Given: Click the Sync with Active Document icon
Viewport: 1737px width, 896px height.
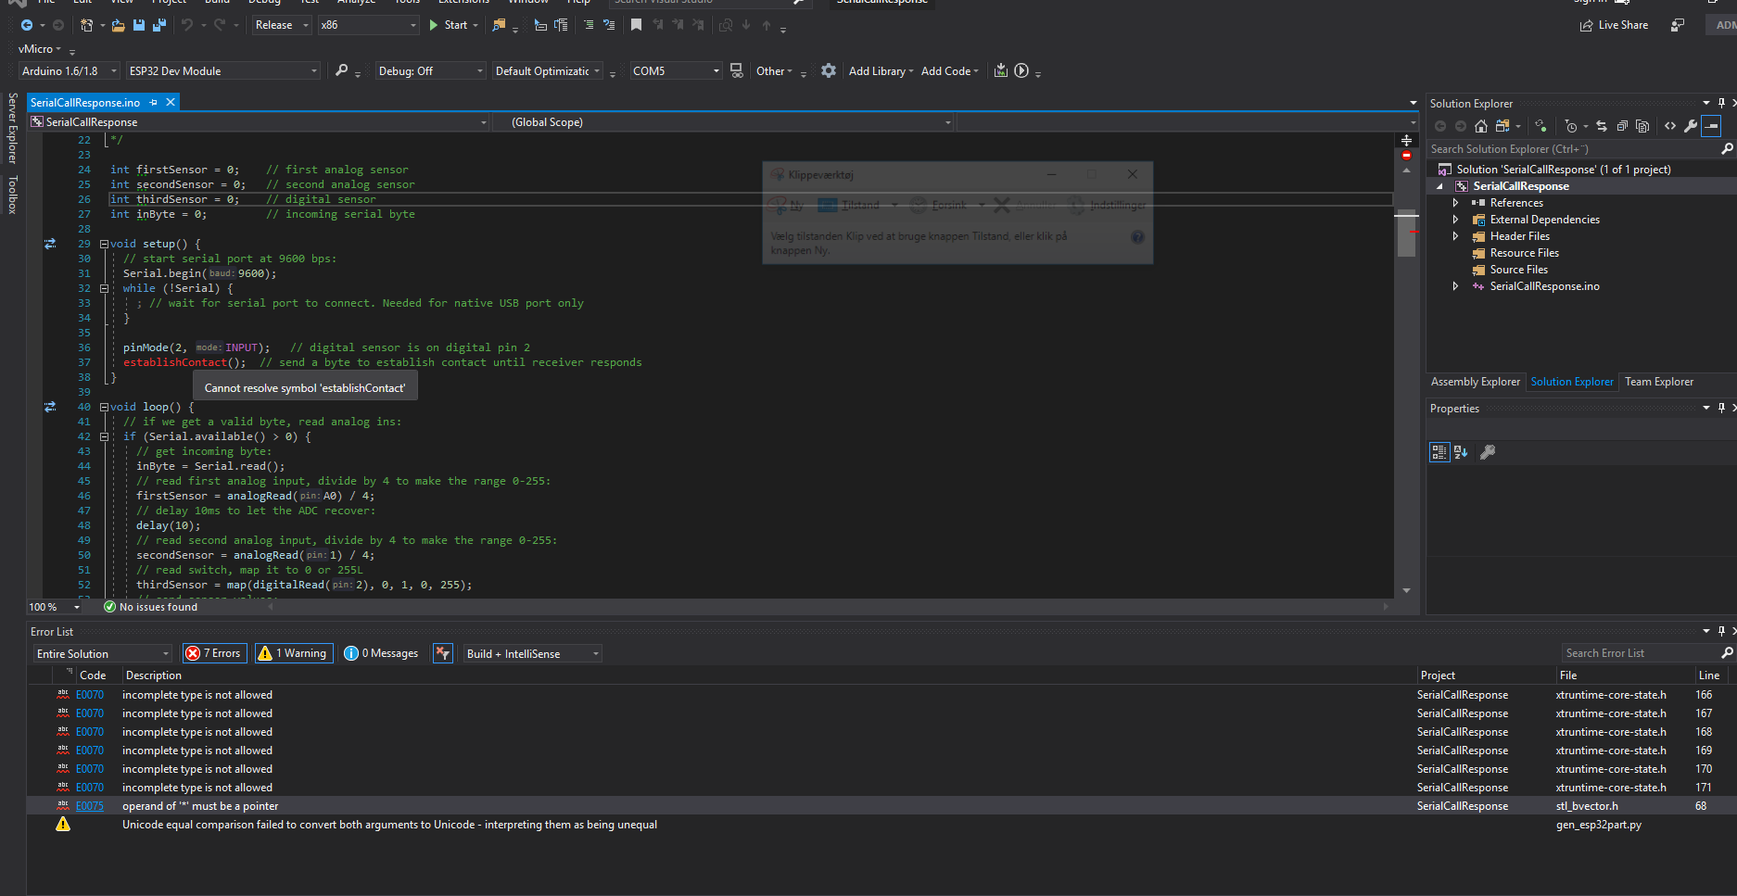Looking at the screenshot, I should [1601, 126].
